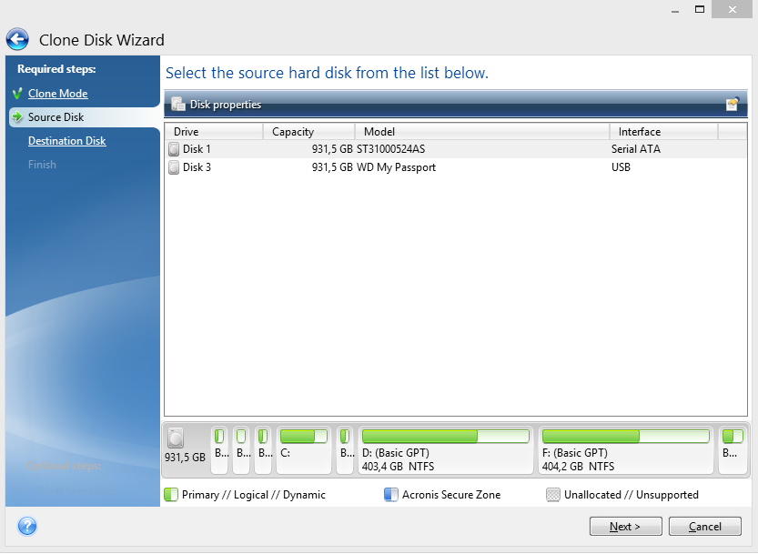The image size is (758, 554).
Task: Select the WD My Passport row
Action: (396, 167)
